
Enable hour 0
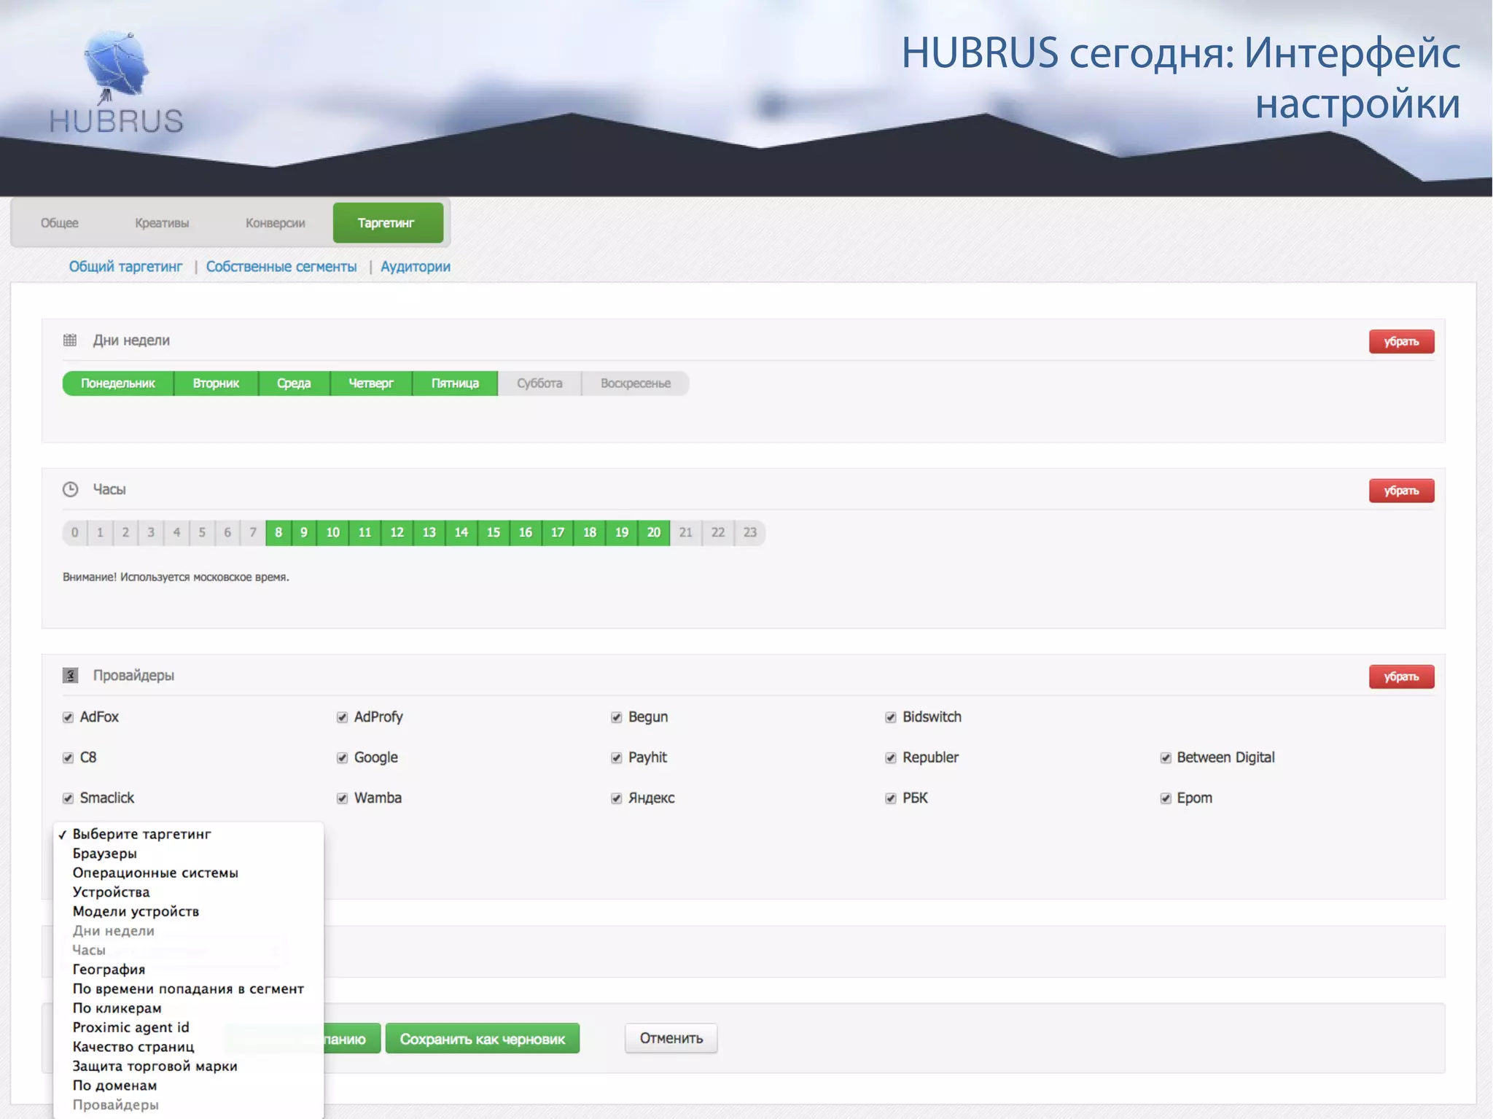(x=74, y=533)
